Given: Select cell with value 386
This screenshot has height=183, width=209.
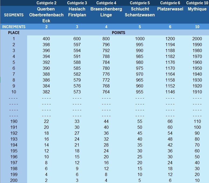Looking at the screenshot, I should (x=46, y=80).
